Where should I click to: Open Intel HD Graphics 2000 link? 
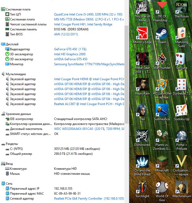coord(70,54)
